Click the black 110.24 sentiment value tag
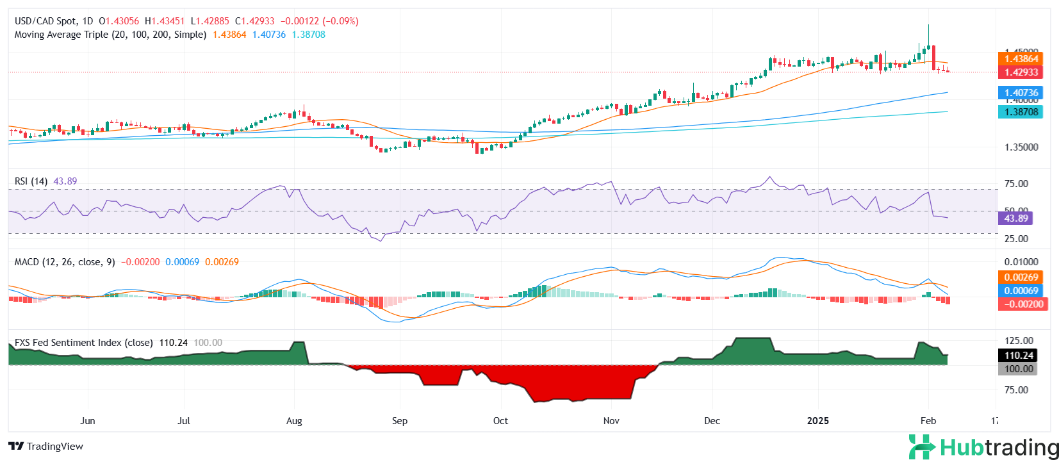This screenshot has height=460, width=1059. pyautogui.click(x=1018, y=356)
